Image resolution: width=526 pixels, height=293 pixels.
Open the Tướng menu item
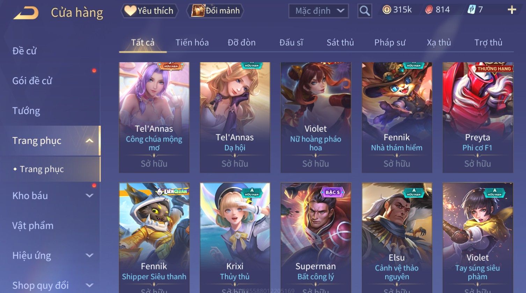pyautogui.click(x=26, y=111)
